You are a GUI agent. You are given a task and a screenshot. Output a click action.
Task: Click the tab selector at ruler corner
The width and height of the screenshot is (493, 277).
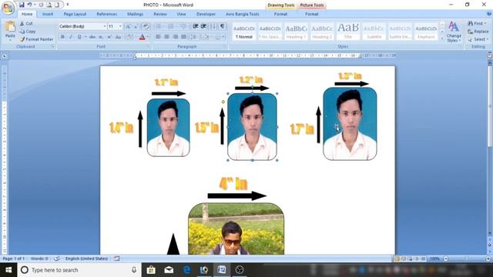[x=5, y=56]
